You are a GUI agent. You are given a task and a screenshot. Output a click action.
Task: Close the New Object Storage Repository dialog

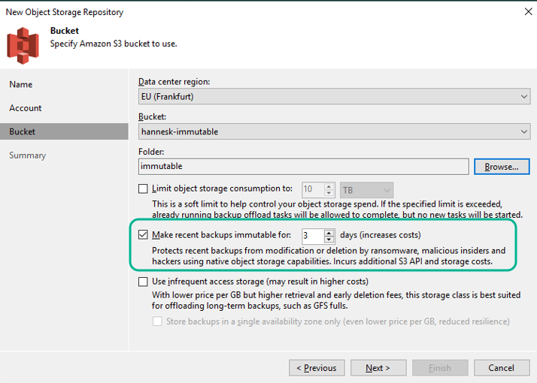(528, 11)
